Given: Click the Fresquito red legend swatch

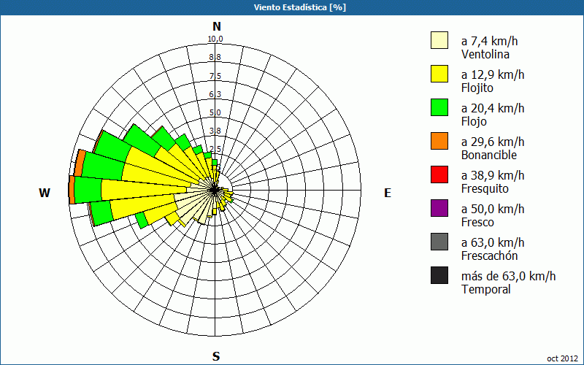Looking at the screenshot, I should coord(439,174).
